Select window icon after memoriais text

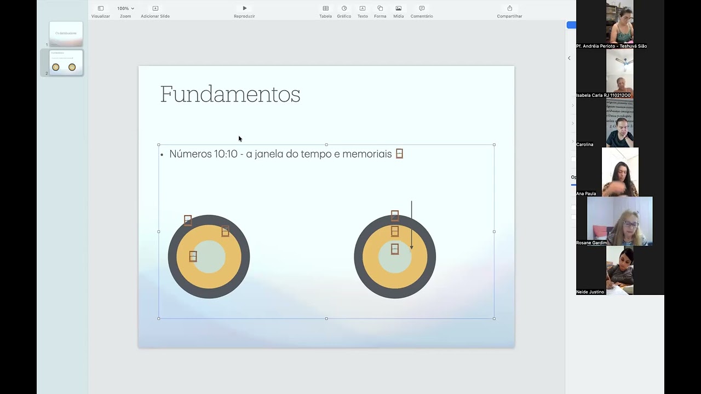pyautogui.click(x=399, y=154)
